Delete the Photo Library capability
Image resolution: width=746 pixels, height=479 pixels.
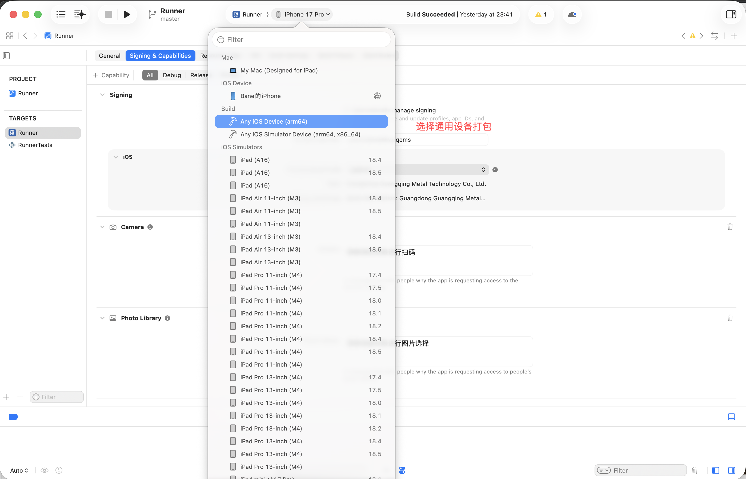click(x=730, y=318)
